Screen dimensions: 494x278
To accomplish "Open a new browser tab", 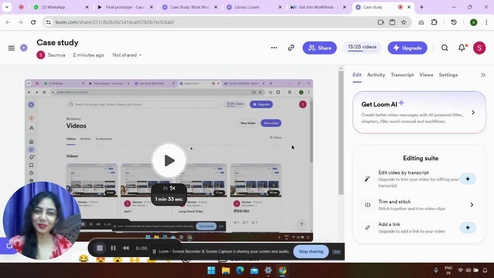I will tap(421, 7).
